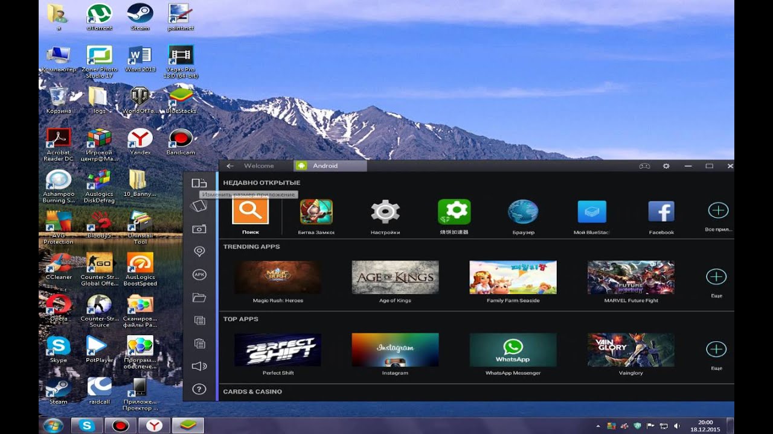Image resolution: width=773 pixels, height=434 pixels.
Task: Click the copy icon in BlueStacks sidebar
Action: (199, 320)
